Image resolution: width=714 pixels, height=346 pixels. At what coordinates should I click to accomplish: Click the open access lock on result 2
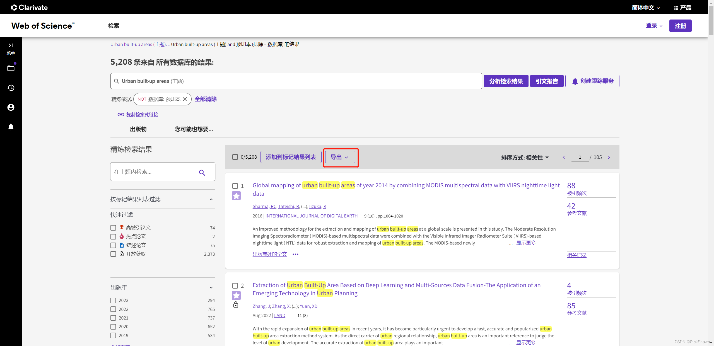tap(236, 304)
